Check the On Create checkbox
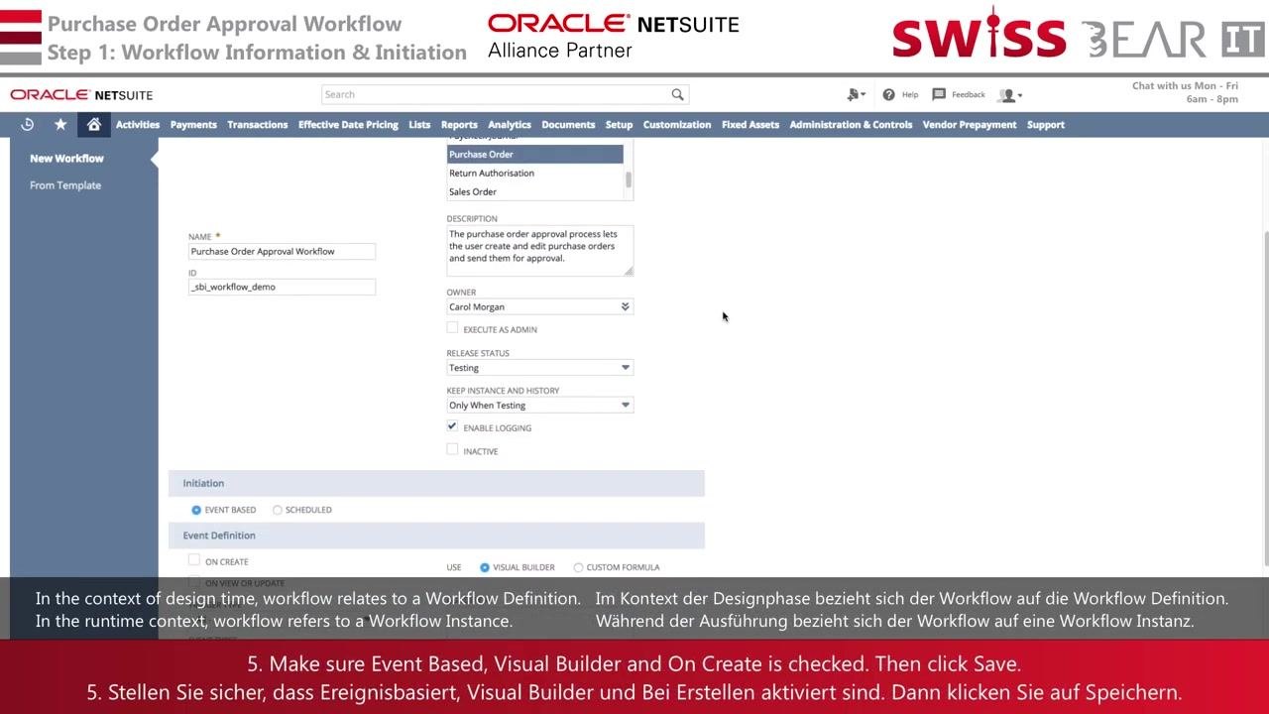Screen dimensions: 1269x714 click(x=194, y=560)
